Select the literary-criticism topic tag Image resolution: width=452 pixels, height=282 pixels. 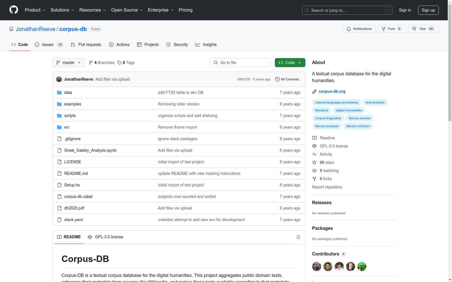[x=358, y=126]
